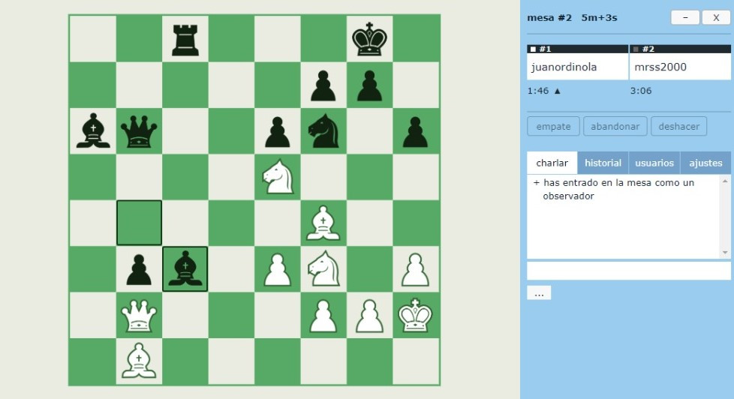Select the white queen on b2
Image resolution: width=734 pixels, height=399 pixels.
[x=139, y=316]
